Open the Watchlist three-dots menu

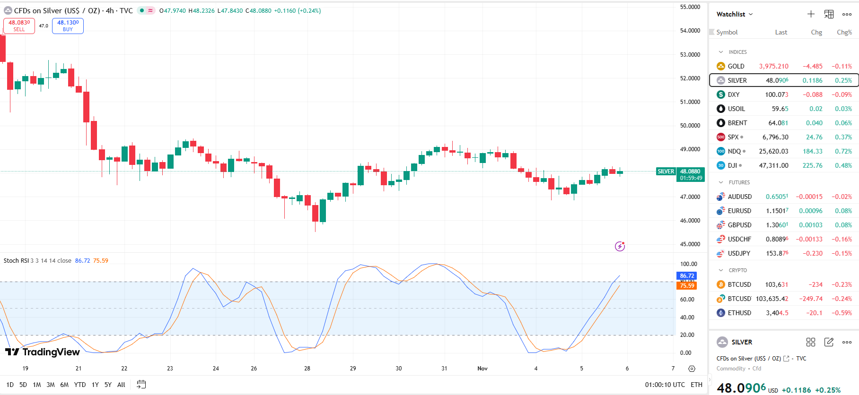pos(847,14)
